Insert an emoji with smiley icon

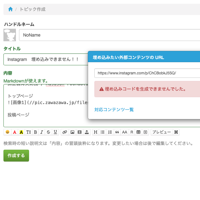[x=7, y=132]
